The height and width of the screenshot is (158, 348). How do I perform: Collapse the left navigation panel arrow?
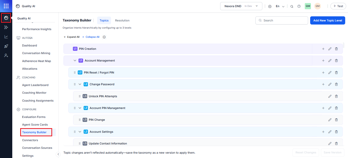coord(58,154)
